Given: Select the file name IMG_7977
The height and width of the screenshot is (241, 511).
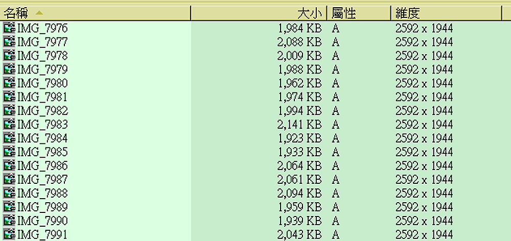Looking at the screenshot, I should [42, 42].
